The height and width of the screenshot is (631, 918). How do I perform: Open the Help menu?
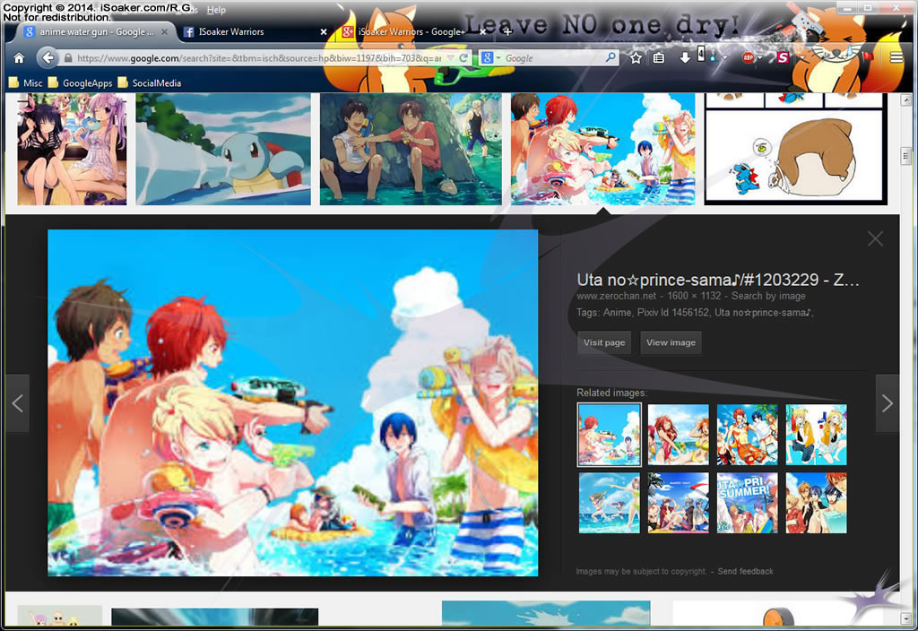(x=216, y=10)
